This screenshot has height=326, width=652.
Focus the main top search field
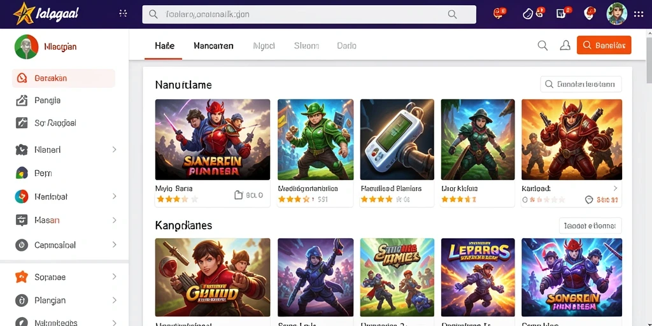tap(309, 15)
